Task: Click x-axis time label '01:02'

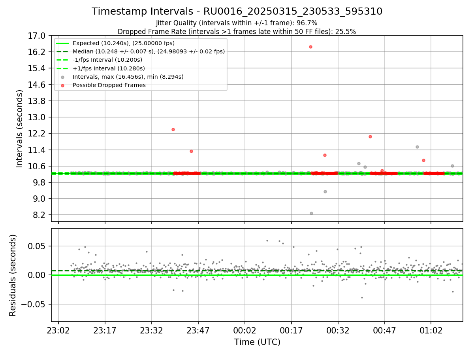Action: [431, 330]
